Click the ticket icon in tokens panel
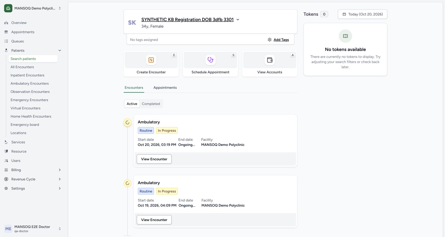The width and height of the screenshot is (445, 237). tap(345, 36)
